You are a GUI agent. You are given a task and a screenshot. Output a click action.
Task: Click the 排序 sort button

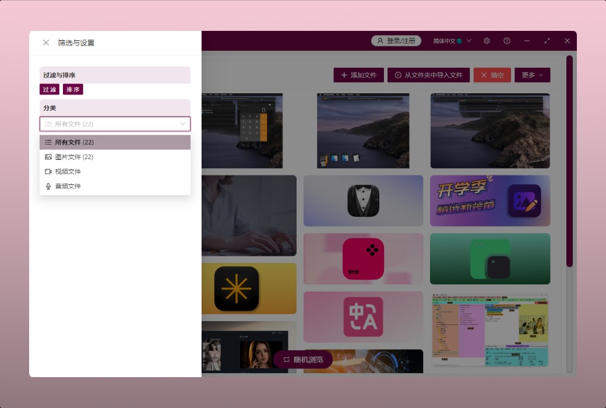[73, 89]
